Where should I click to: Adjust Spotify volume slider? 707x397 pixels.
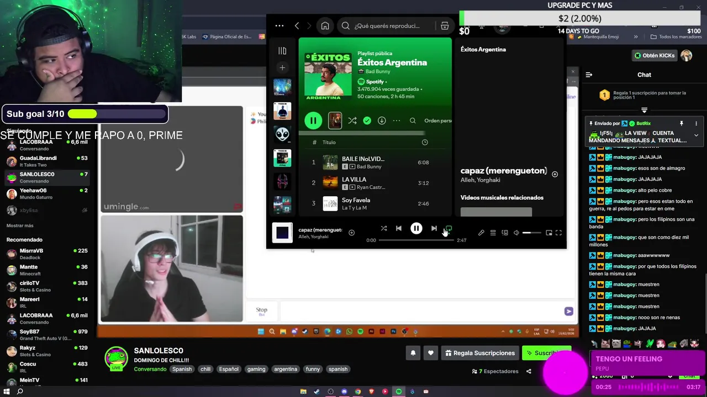point(531,233)
